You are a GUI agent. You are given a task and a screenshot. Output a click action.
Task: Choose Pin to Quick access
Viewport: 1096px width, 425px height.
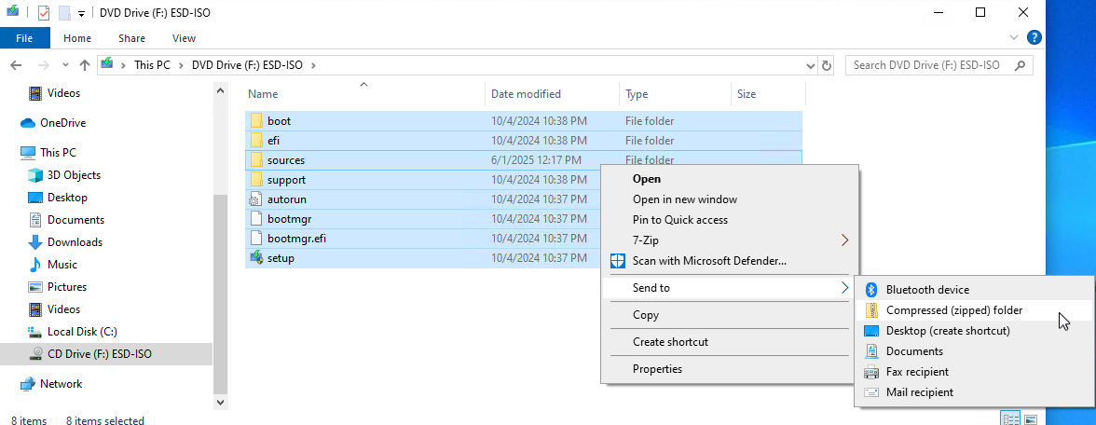point(729,220)
